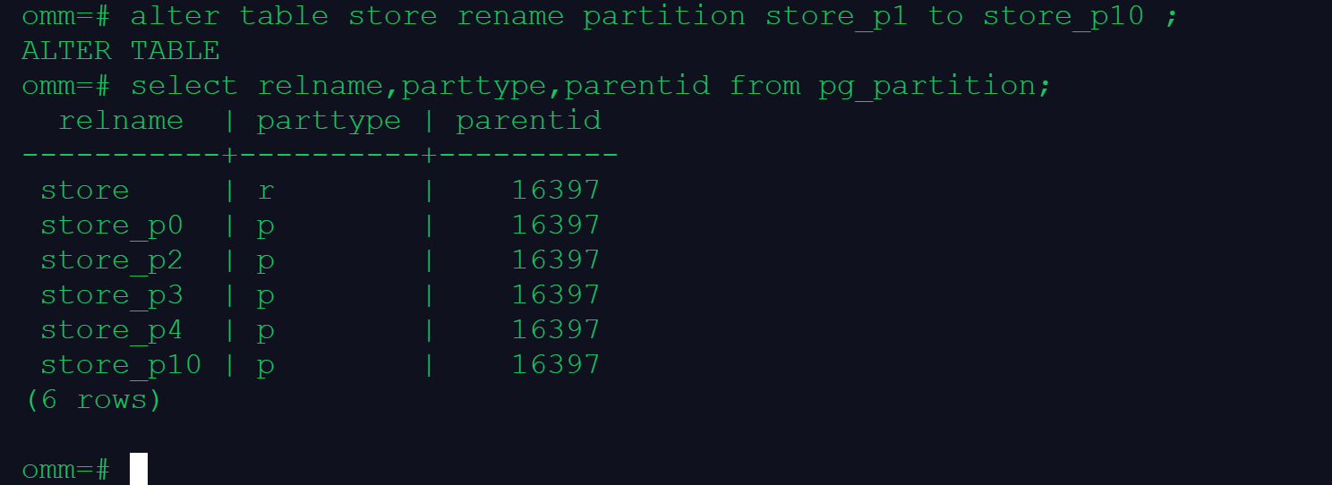This screenshot has width=1332, height=485.
Task: Click the parttype column header
Action: [x=329, y=122]
